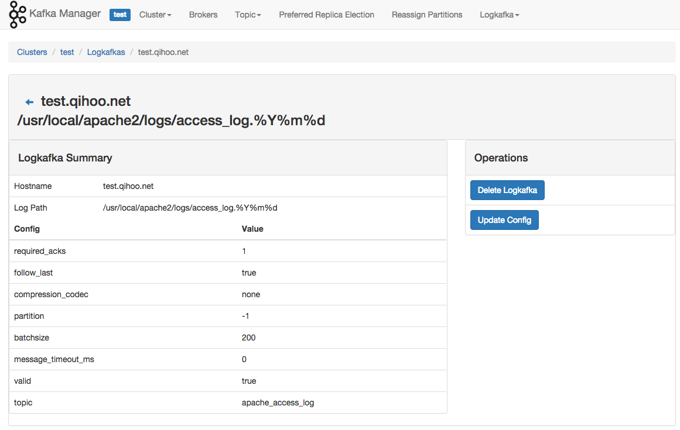This screenshot has height=430, width=680.
Task: Select the follow_last config name
Action: pyautogui.click(x=33, y=273)
